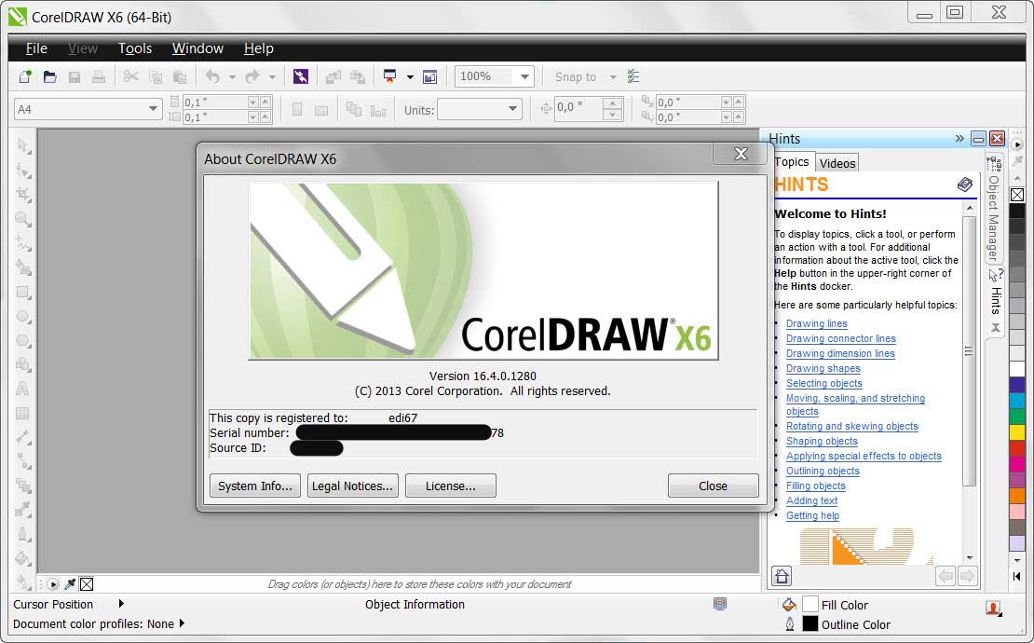
Task: Click the Search content icon in toolbar
Action: click(301, 76)
